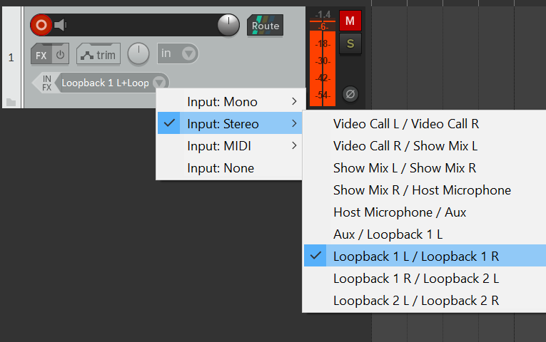Toggle record monitoring speaker icon
This screenshot has width=546, height=342.
(60, 25)
